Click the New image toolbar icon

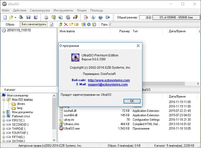coord(5,17)
